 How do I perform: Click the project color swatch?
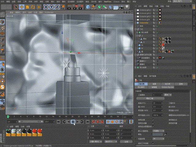pyautogui.click(x=158, y=134)
